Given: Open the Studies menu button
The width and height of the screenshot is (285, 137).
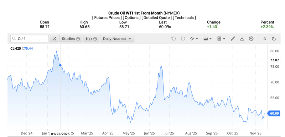Looking at the screenshot, I should (71, 39).
